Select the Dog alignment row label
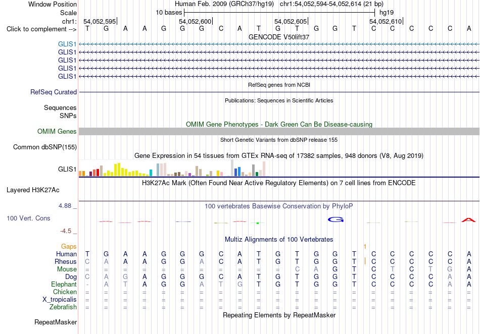 71,277
